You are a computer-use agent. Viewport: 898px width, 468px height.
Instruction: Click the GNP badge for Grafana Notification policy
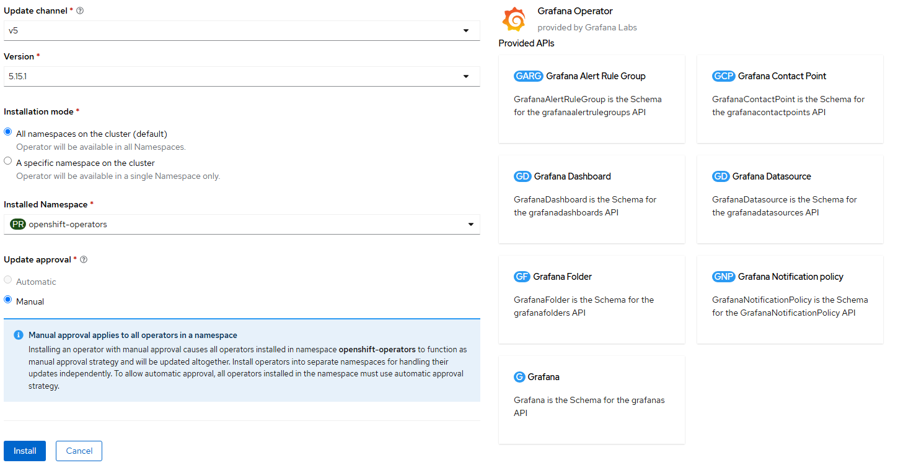(x=723, y=276)
